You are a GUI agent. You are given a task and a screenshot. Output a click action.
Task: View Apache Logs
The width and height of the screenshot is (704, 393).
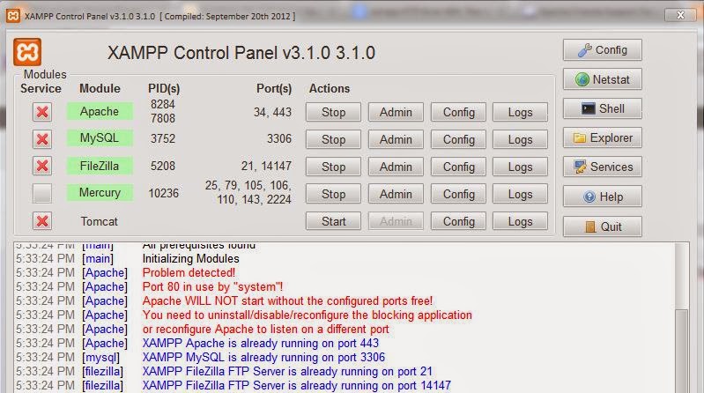(521, 112)
